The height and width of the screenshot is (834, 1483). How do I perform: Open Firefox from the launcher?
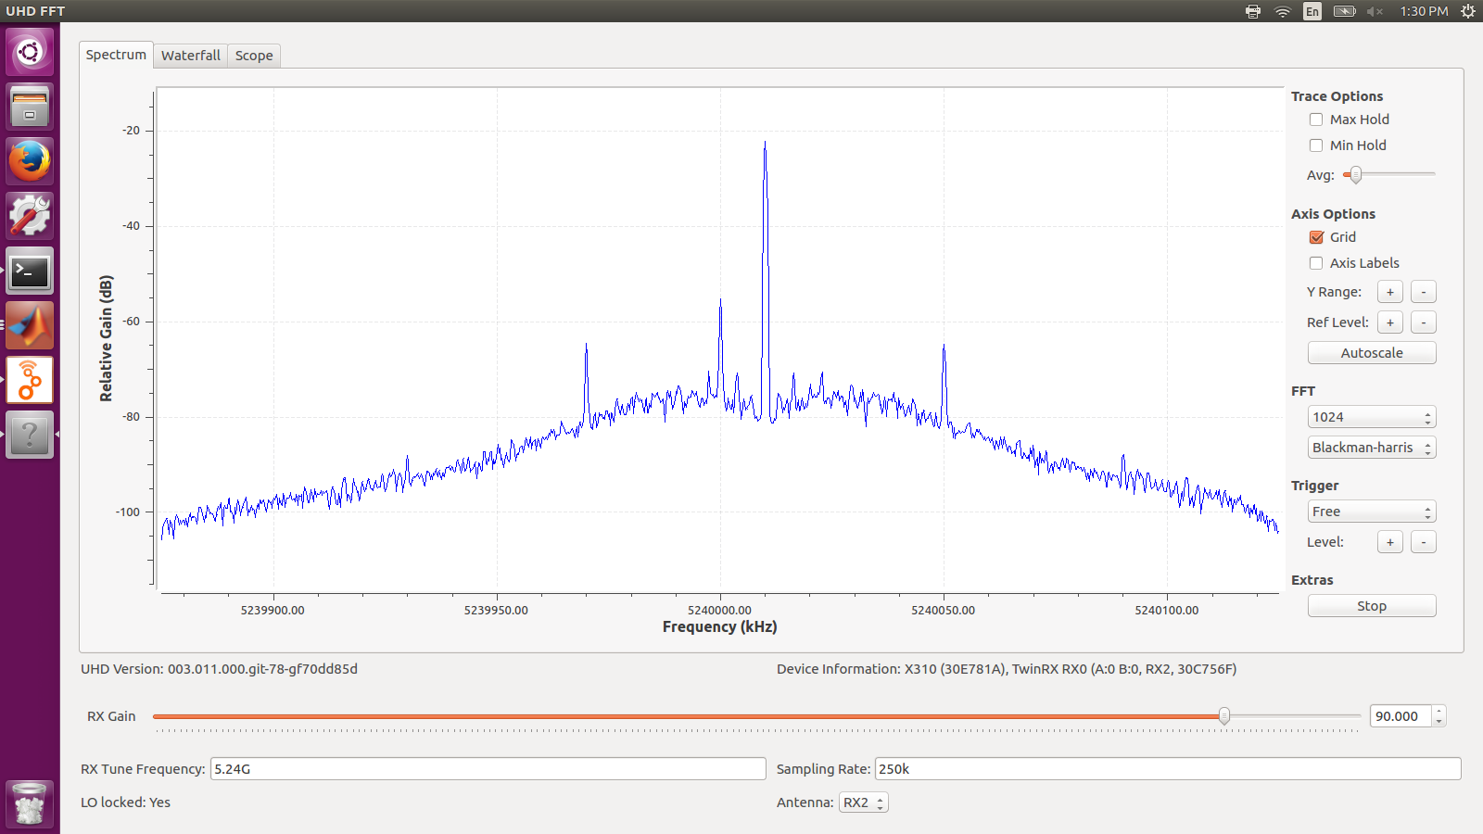point(30,161)
